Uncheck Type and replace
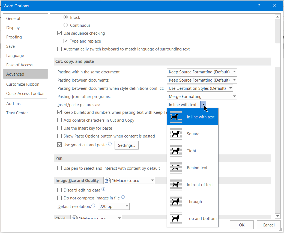Image resolution: width=284 pixels, height=233 pixels. (x=66, y=41)
